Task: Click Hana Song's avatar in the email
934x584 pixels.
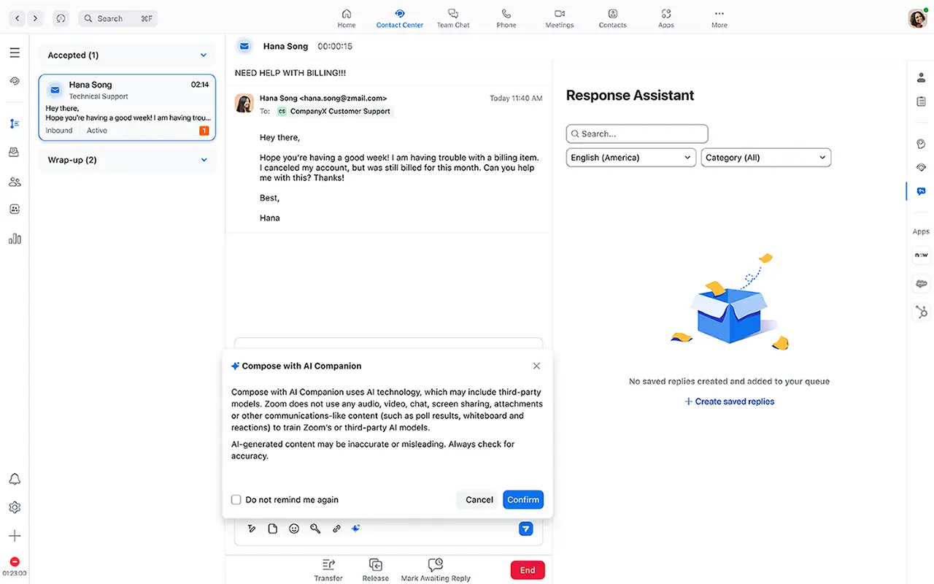Action: point(244,103)
